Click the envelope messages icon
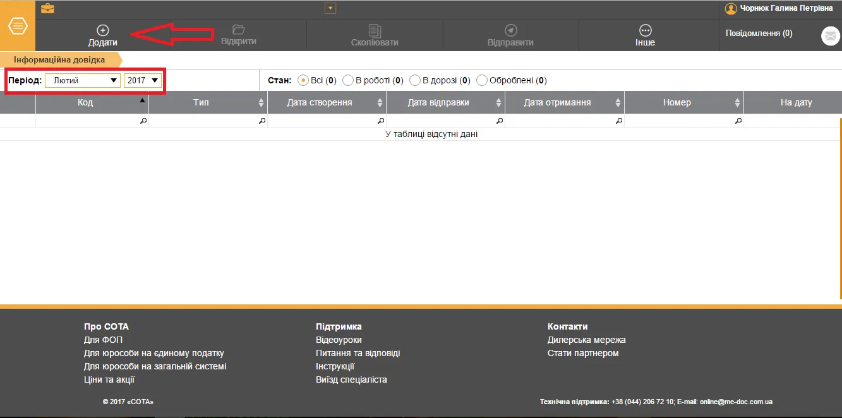842x418 pixels. 829,37
